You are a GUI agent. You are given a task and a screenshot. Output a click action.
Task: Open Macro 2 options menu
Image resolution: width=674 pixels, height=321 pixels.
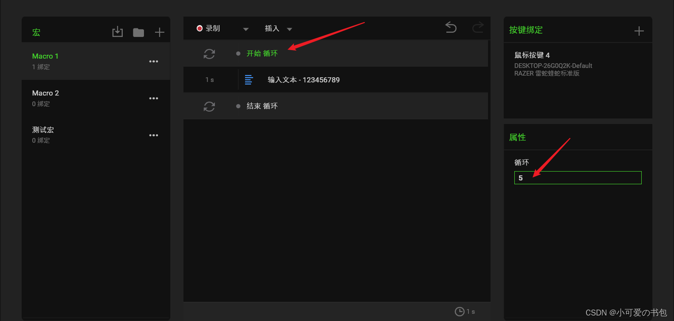(154, 99)
